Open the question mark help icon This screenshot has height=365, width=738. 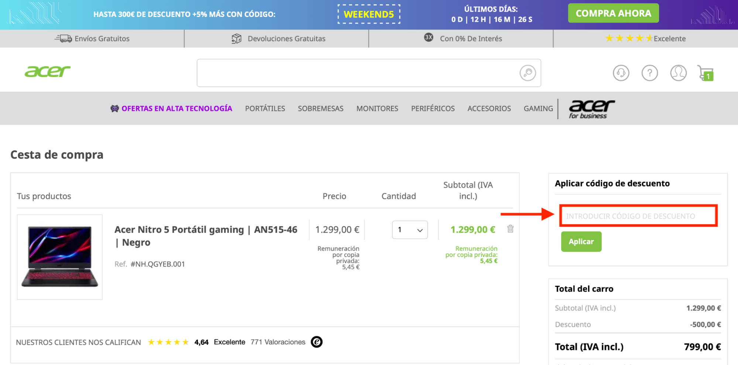point(650,73)
